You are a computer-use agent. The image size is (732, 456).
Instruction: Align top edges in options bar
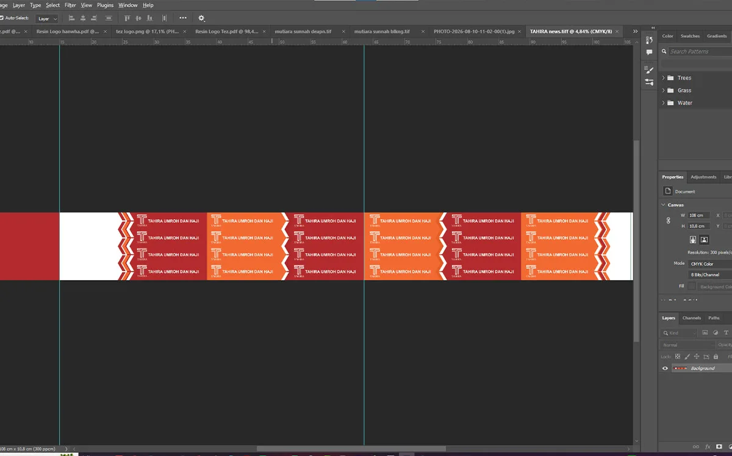[x=127, y=18]
